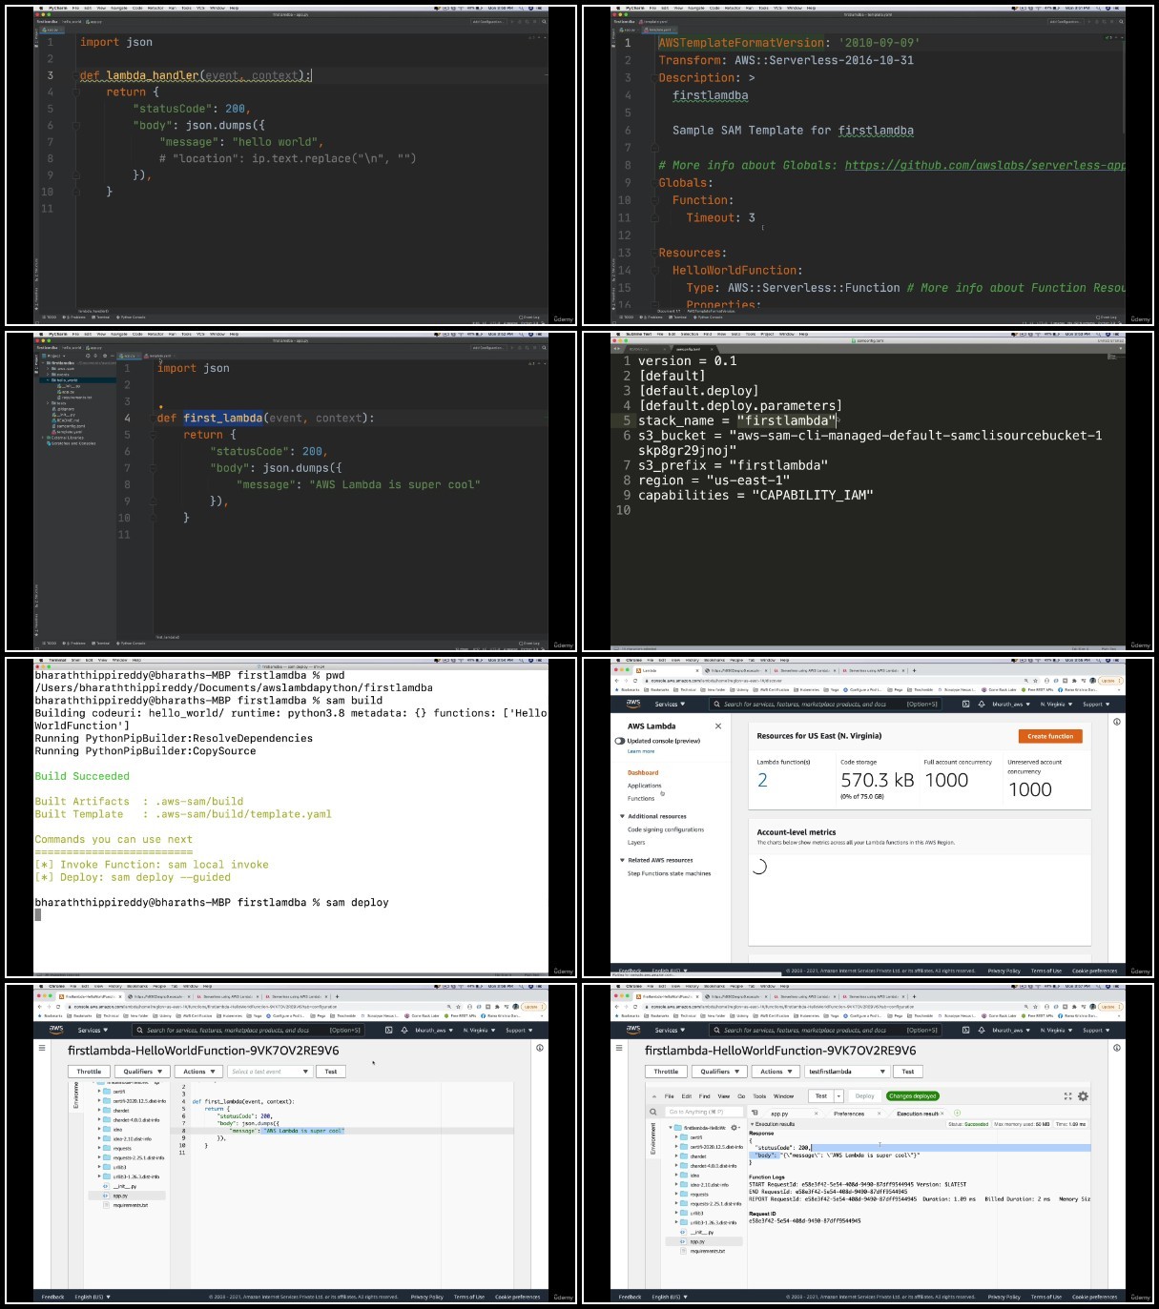Image resolution: width=1159 pixels, height=1309 pixels.
Task: Open the Go menu in the Lambda code editor
Action: tap(741, 1096)
